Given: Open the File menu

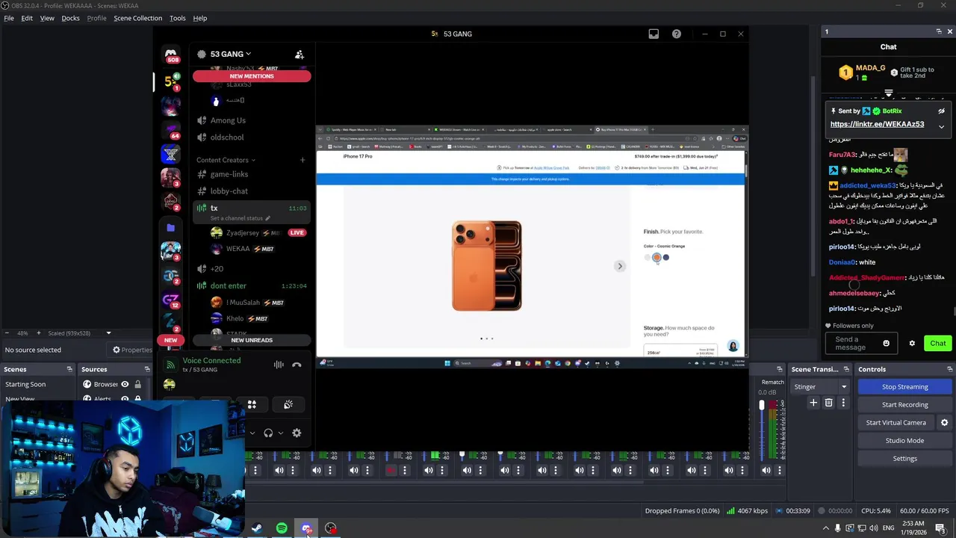Looking at the screenshot, I should (9, 18).
